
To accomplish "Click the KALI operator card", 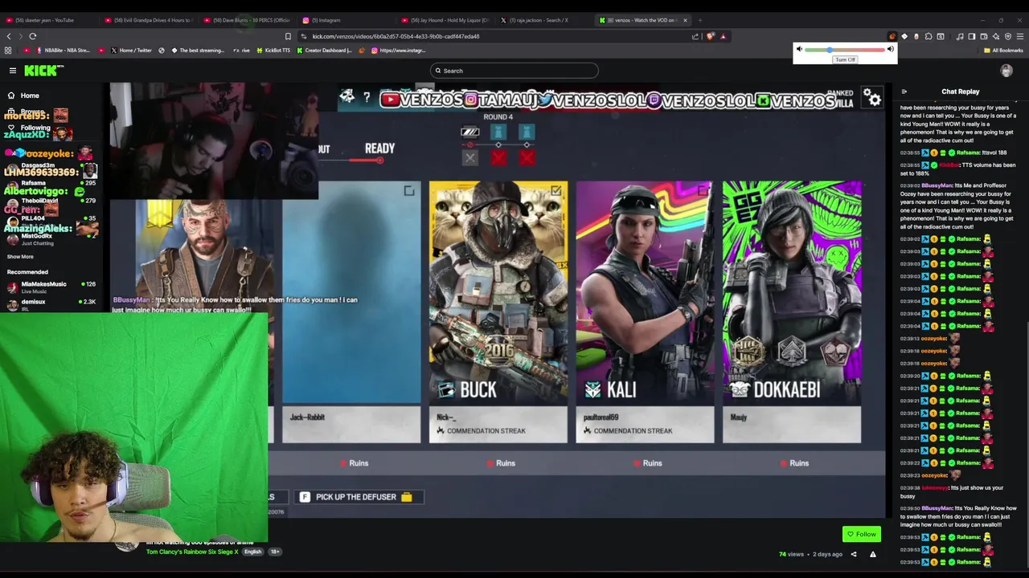I will [645, 312].
